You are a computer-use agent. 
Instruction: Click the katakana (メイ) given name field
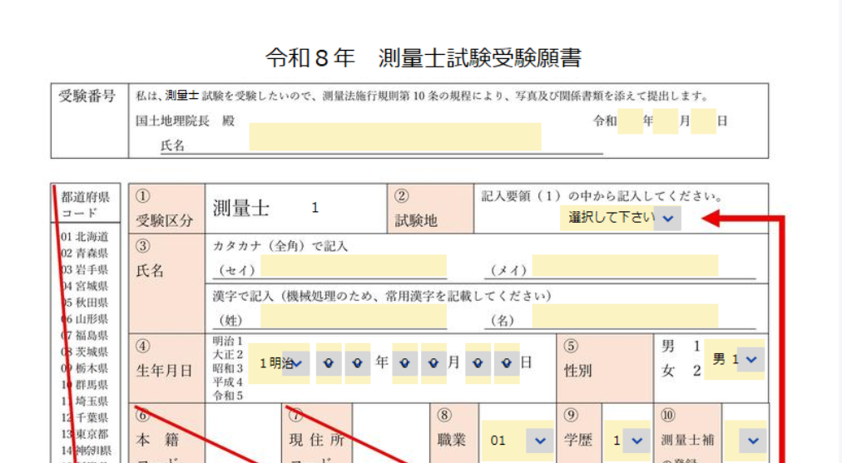point(624,268)
